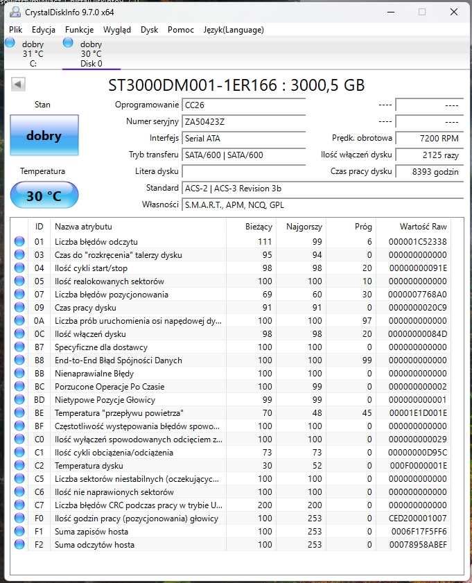The image size is (472, 583).
Task: Click the Próg column header
Action: coord(351,227)
